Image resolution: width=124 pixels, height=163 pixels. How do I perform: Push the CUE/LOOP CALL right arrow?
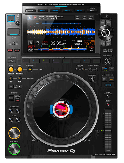tap(83, 69)
